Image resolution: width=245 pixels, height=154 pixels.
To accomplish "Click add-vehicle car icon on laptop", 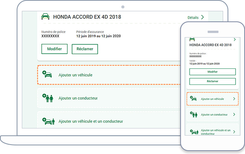I will [47, 74].
